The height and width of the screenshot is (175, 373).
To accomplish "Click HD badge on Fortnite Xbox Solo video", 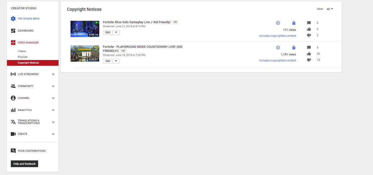I will 175,22.
